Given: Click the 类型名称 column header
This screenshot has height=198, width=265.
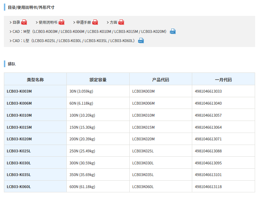Looking at the screenshot, I should pos(35,79).
